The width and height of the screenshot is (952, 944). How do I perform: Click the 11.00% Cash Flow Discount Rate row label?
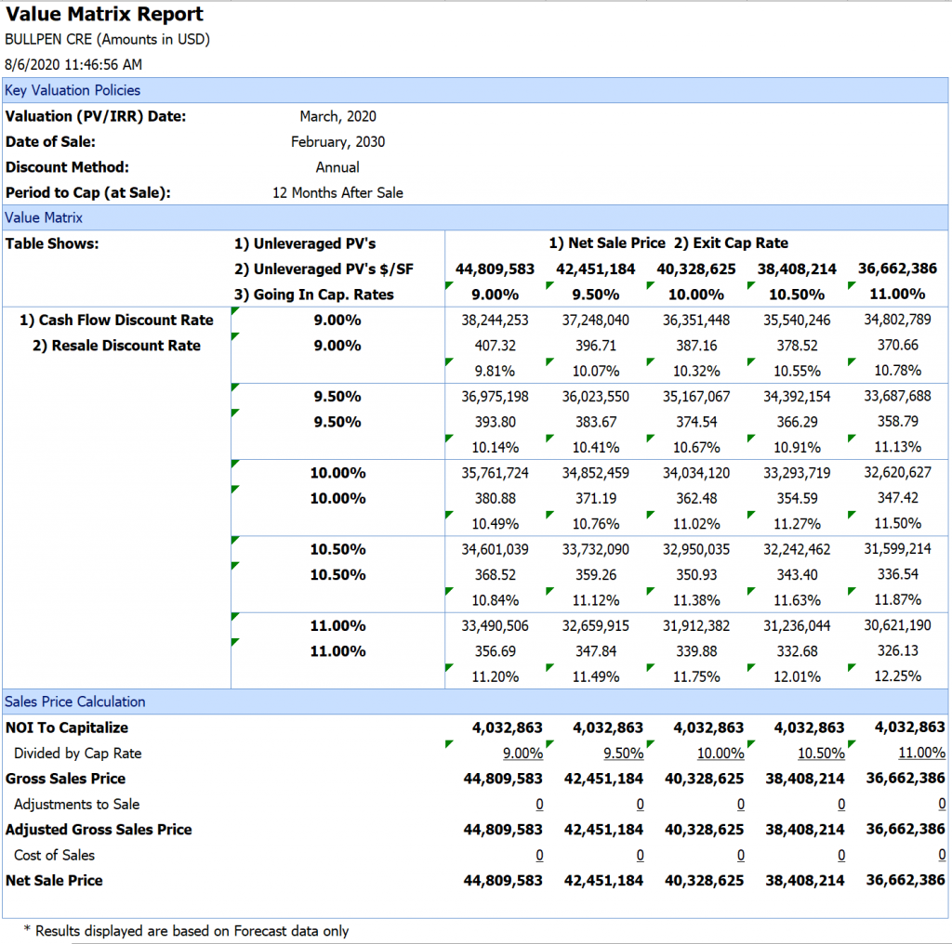click(337, 626)
